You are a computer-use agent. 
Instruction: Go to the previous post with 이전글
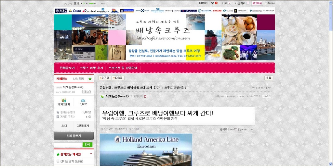pyautogui.click(x=104, y=78)
